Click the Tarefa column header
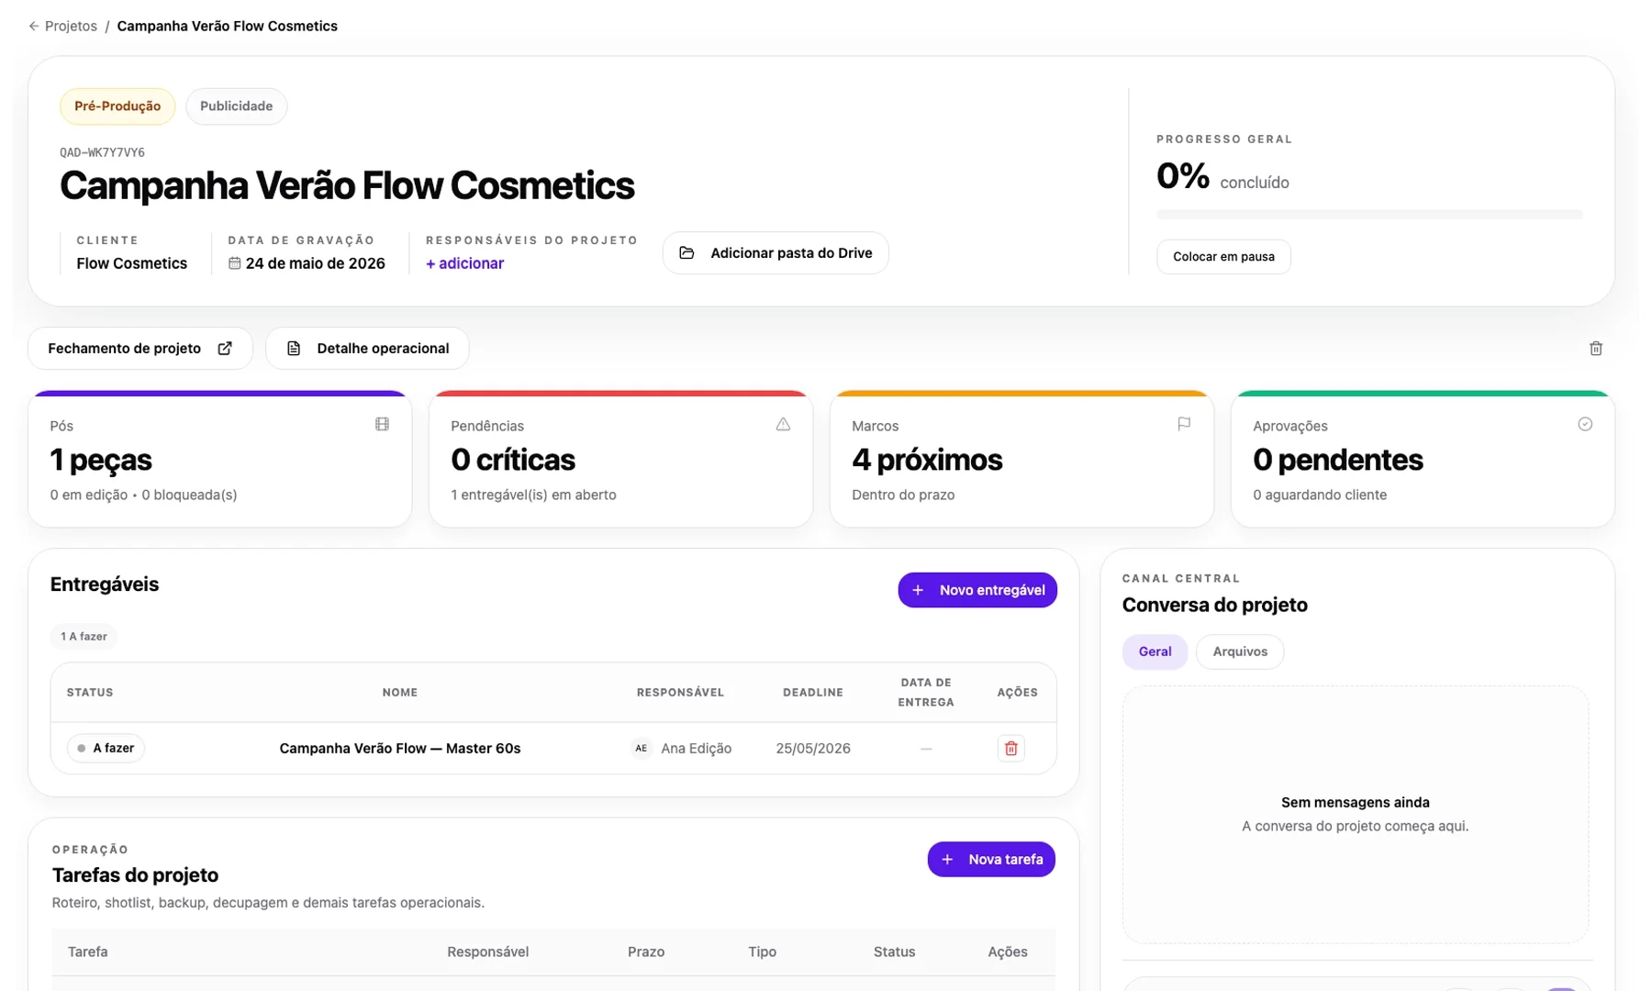This screenshot has width=1652, height=991. [88, 952]
